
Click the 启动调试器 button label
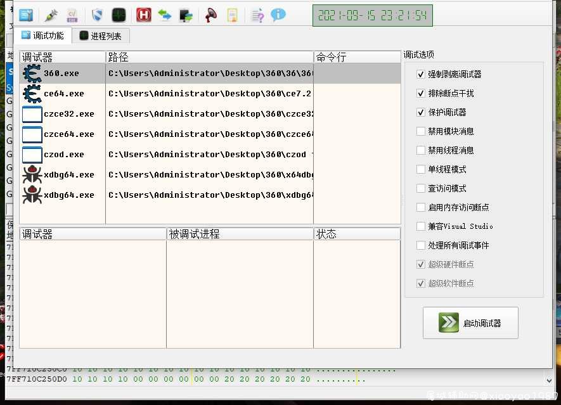482,323
